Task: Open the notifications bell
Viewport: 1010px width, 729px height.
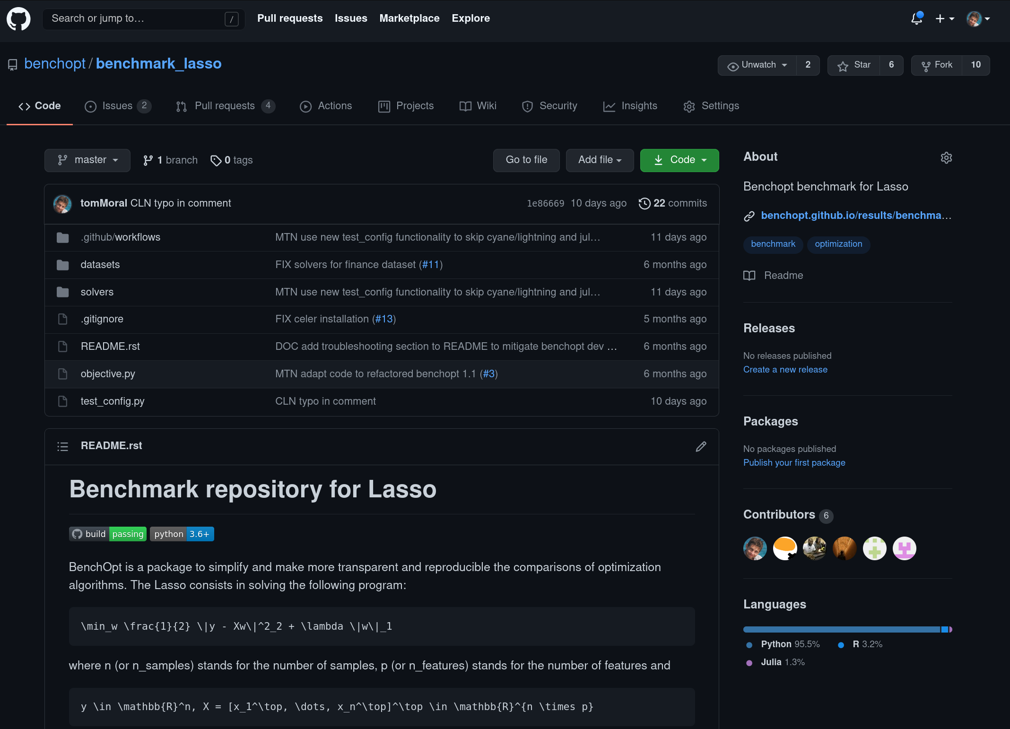Action: (x=916, y=18)
